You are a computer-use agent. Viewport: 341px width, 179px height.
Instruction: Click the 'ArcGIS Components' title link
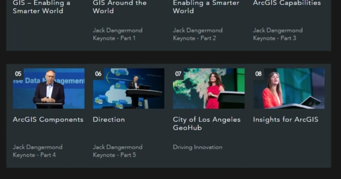(x=48, y=120)
